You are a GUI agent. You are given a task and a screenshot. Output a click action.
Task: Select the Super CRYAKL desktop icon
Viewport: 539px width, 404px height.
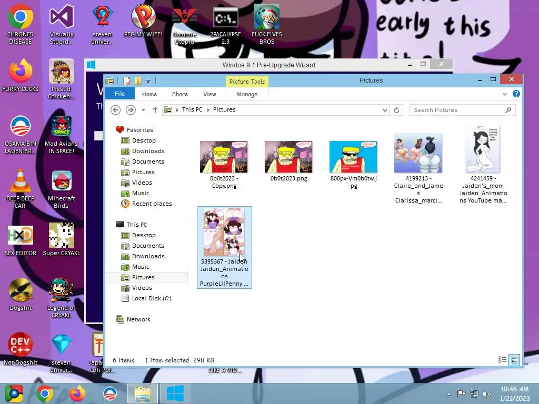click(x=62, y=239)
